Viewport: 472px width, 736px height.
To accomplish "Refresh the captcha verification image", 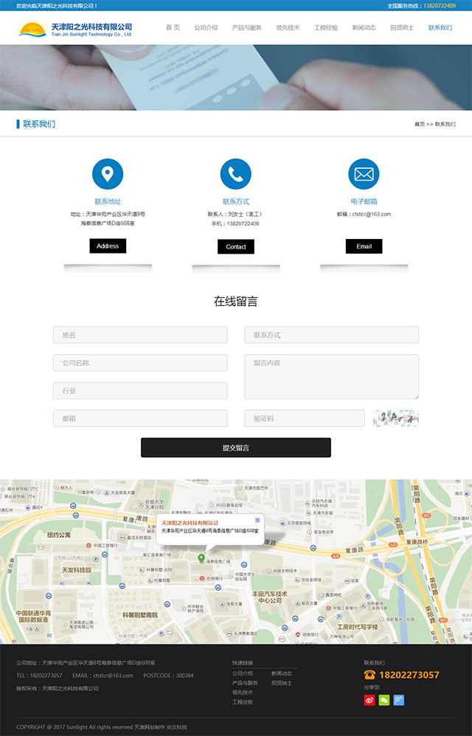I will [396, 418].
